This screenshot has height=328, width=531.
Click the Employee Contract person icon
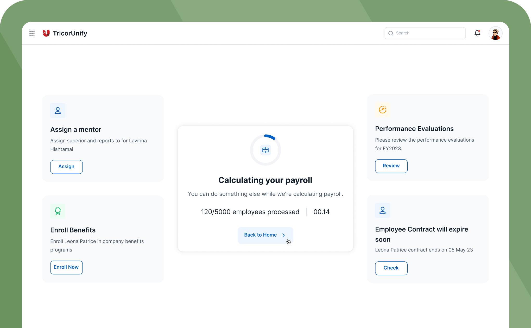pos(383,210)
